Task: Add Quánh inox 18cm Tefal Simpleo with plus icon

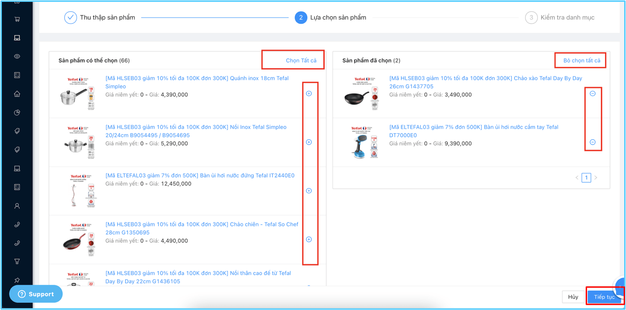Action: 309,94
